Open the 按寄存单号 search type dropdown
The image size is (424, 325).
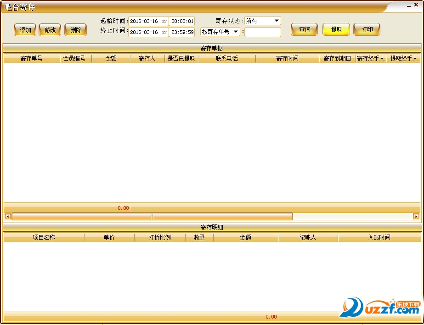pyautogui.click(x=220, y=32)
